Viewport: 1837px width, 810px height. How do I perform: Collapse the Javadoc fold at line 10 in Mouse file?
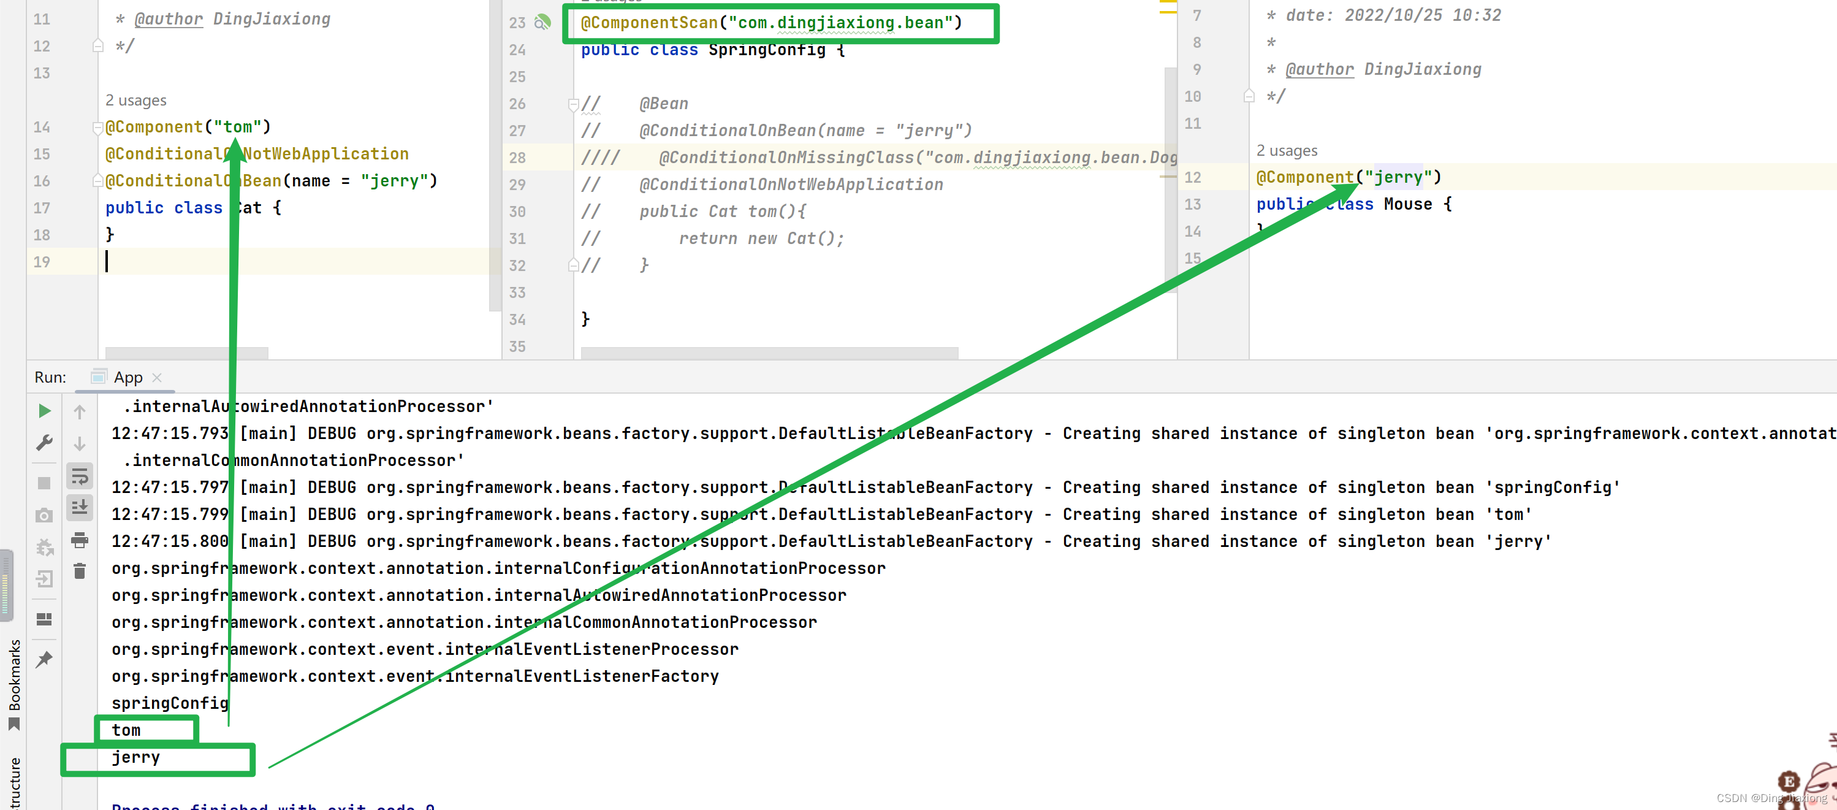(x=1249, y=96)
